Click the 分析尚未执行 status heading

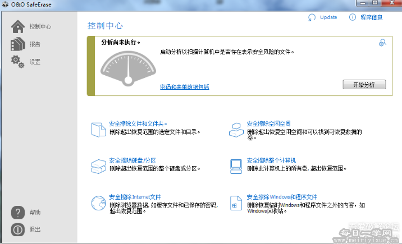click(121, 42)
